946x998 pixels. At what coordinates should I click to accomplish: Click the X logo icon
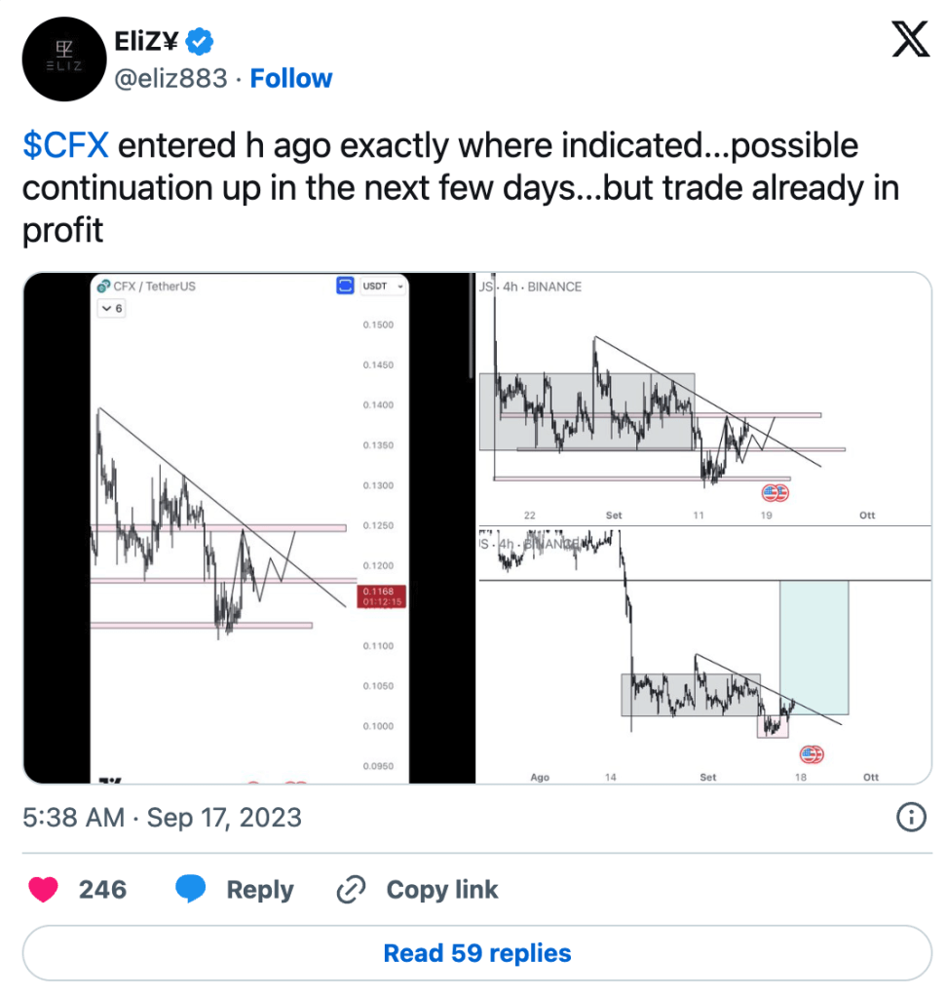[910, 39]
